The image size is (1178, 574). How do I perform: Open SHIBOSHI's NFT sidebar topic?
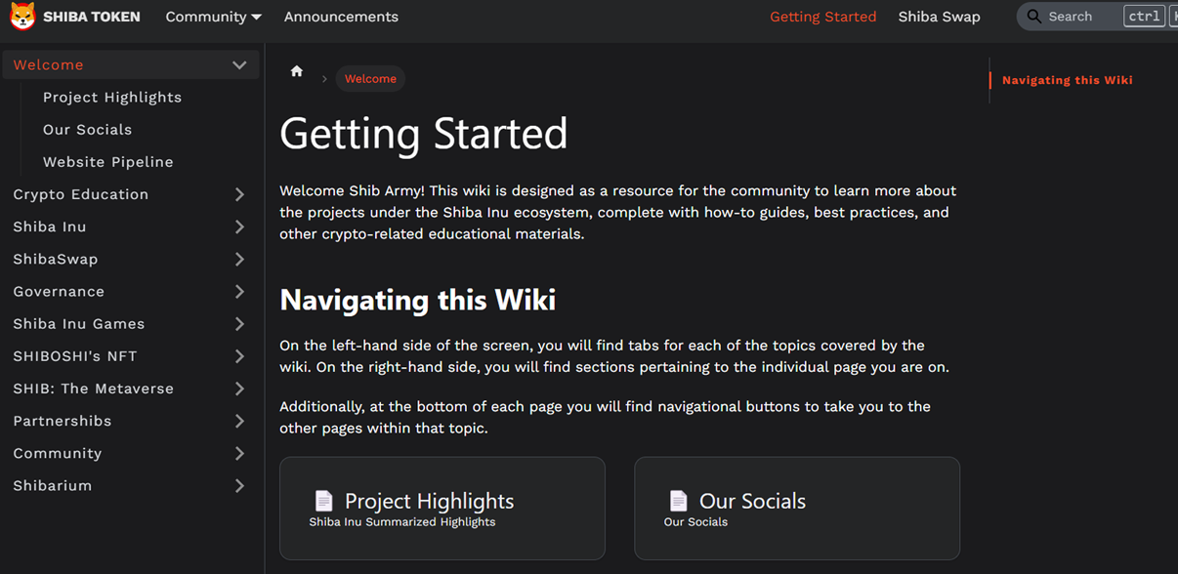(x=75, y=356)
